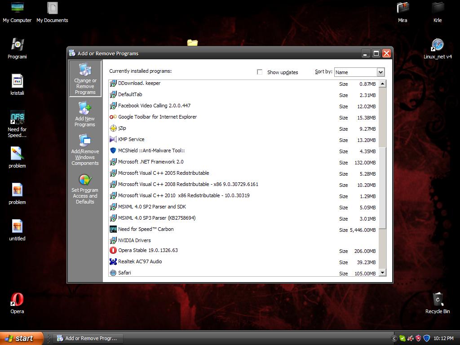
Task: Click Add or Remove Programs taskbar button
Action: tap(87, 338)
